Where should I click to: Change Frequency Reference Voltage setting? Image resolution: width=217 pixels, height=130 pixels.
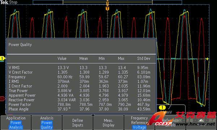coord(139,123)
